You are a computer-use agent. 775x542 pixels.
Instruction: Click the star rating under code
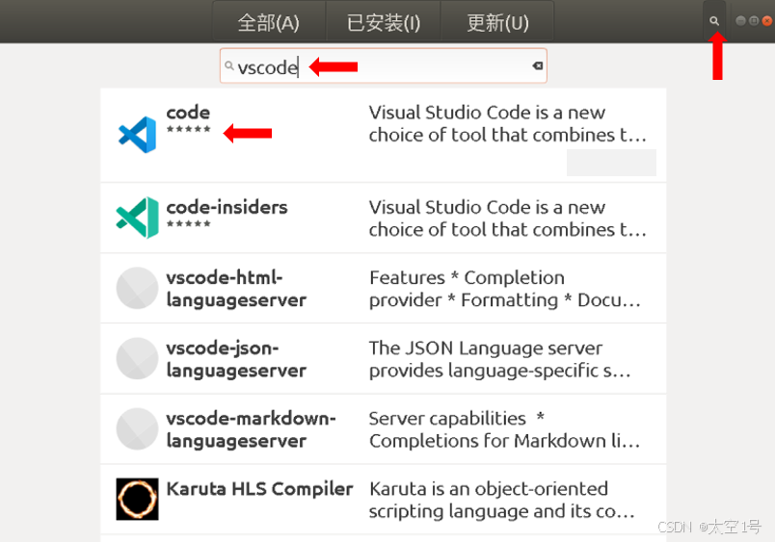[188, 129]
